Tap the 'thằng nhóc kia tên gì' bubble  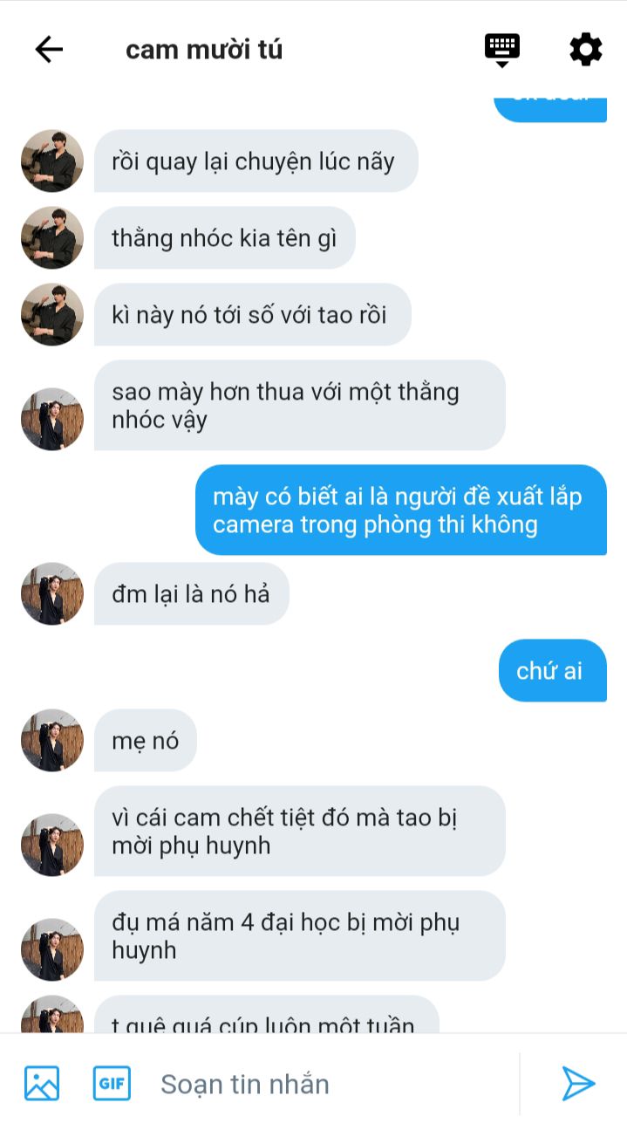click(x=225, y=237)
